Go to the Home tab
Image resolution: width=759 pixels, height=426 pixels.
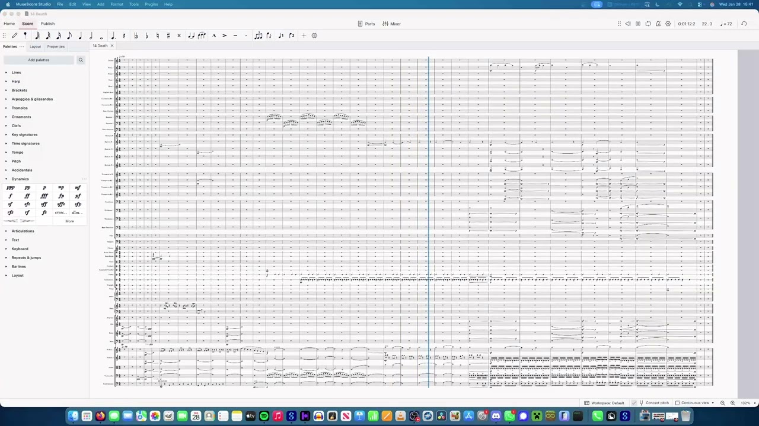[9, 24]
